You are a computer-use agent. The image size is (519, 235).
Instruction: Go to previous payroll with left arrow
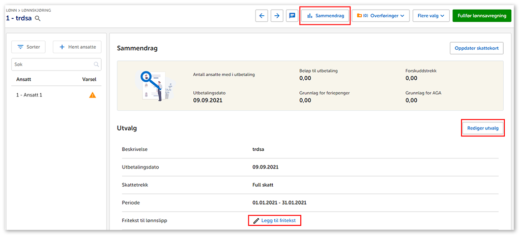click(x=262, y=16)
